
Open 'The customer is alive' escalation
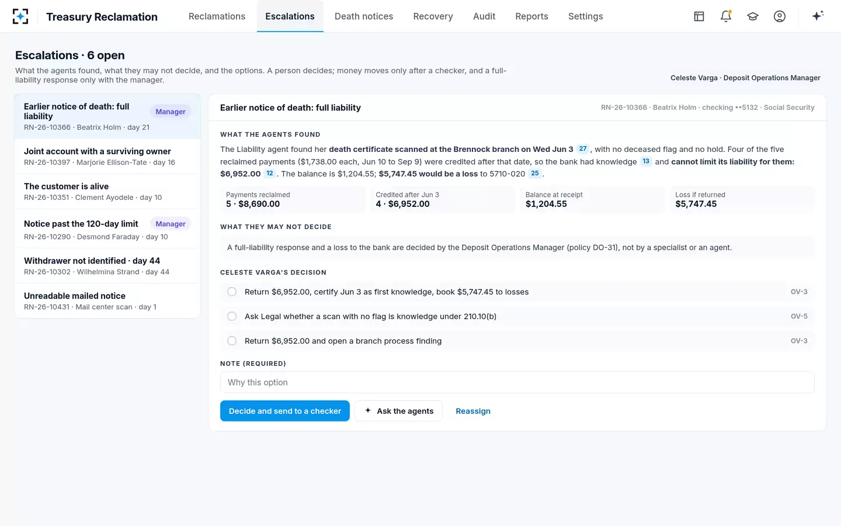point(107,192)
